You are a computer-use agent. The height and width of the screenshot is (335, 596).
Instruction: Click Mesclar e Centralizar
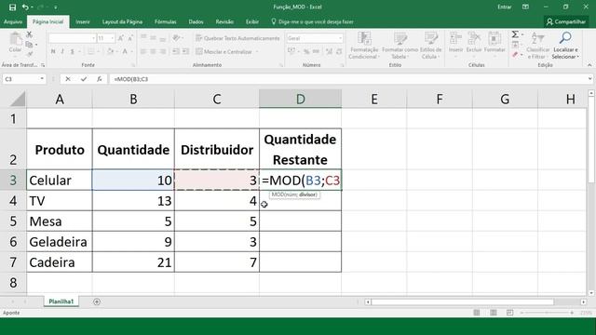[x=223, y=52]
